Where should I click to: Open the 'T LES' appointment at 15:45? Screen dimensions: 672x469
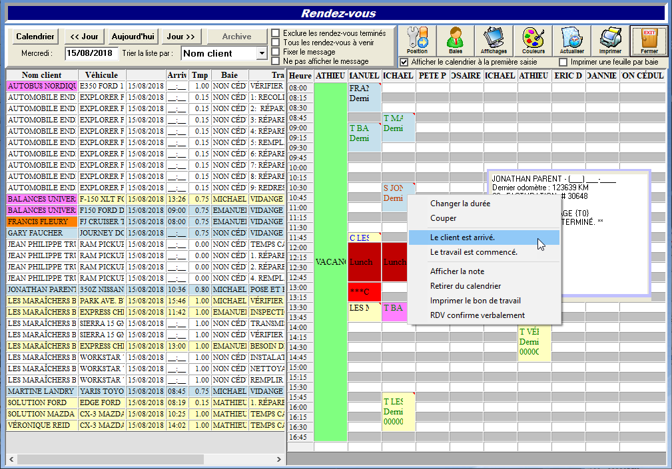coord(398,412)
